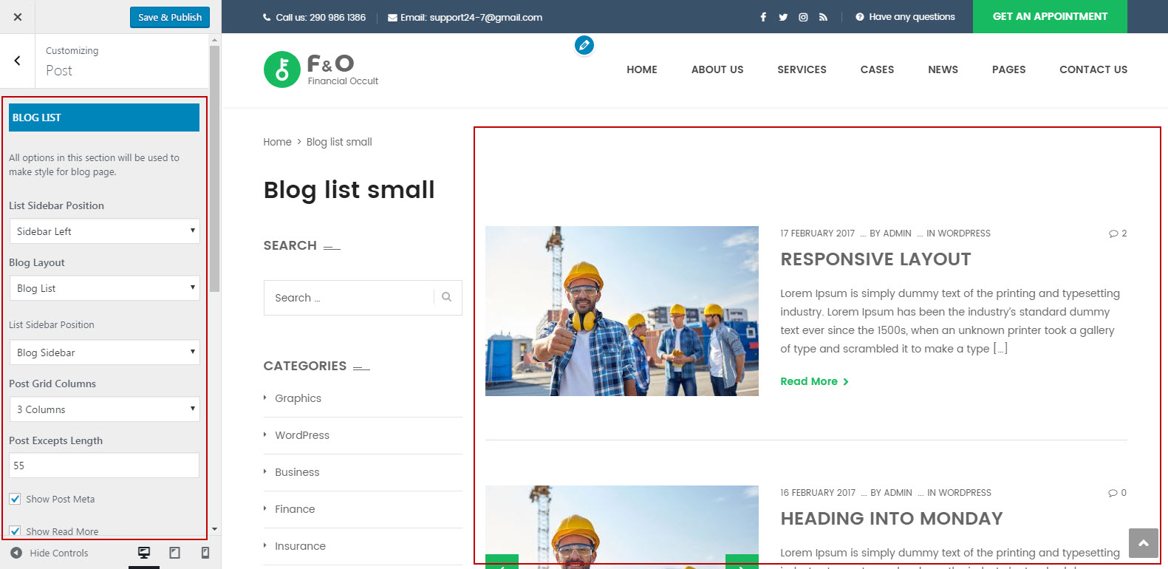Click the scroll-to-top arrow button
Screen dimensions: 1168x569
coord(1143,543)
